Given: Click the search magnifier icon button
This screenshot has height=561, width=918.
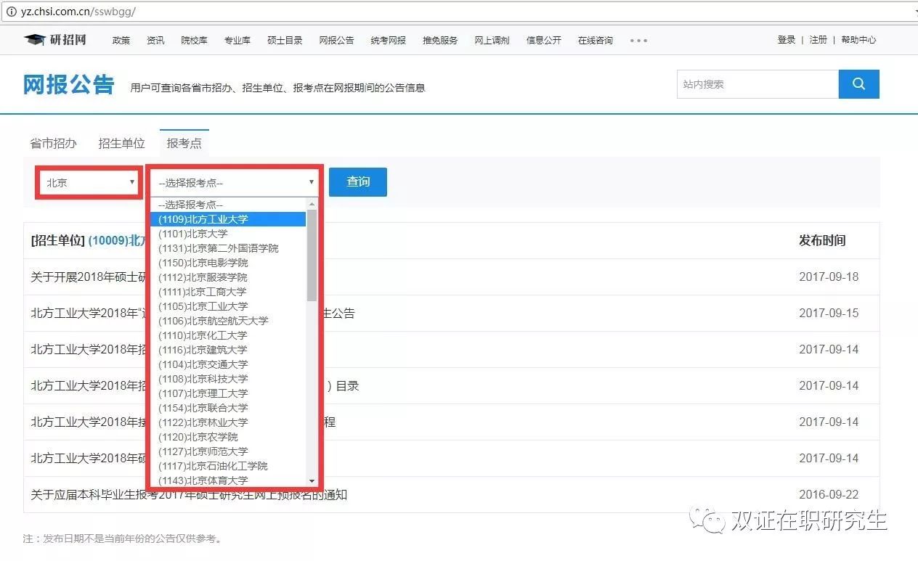Looking at the screenshot, I should pos(858,84).
